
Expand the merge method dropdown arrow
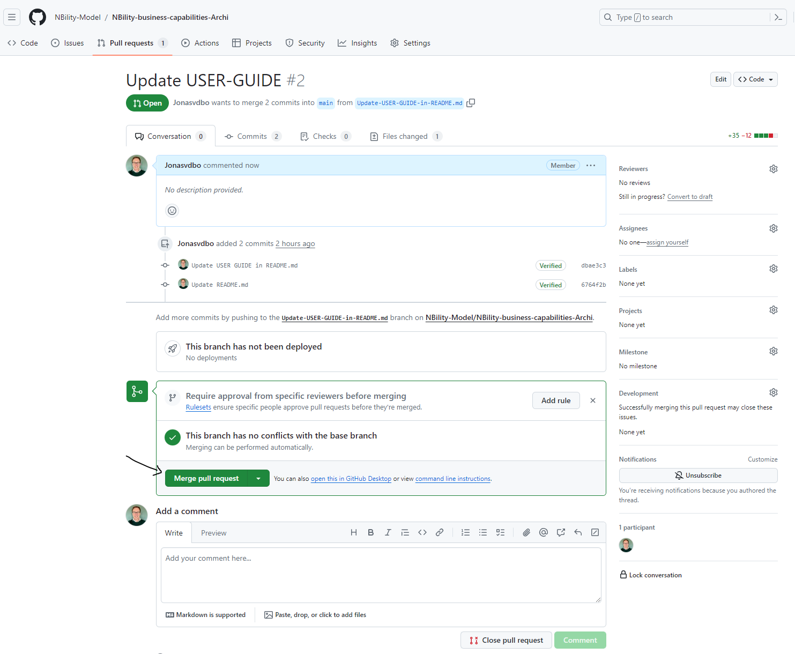(258, 478)
